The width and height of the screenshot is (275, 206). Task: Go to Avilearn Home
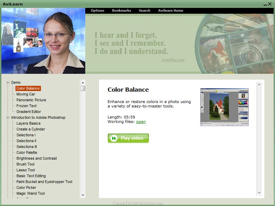click(170, 11)
